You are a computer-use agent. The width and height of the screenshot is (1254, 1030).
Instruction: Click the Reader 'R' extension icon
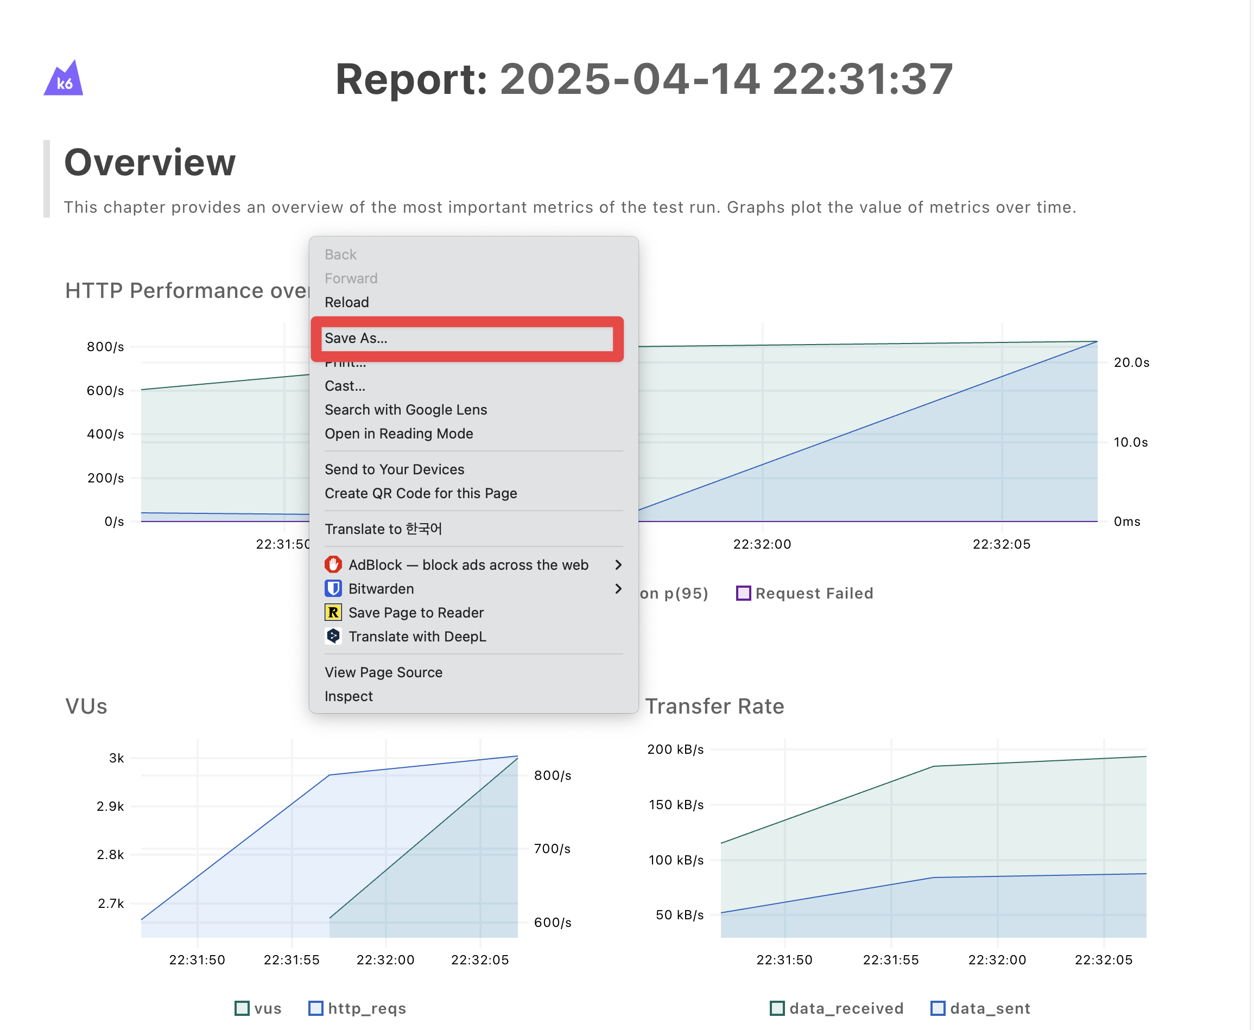333,612
